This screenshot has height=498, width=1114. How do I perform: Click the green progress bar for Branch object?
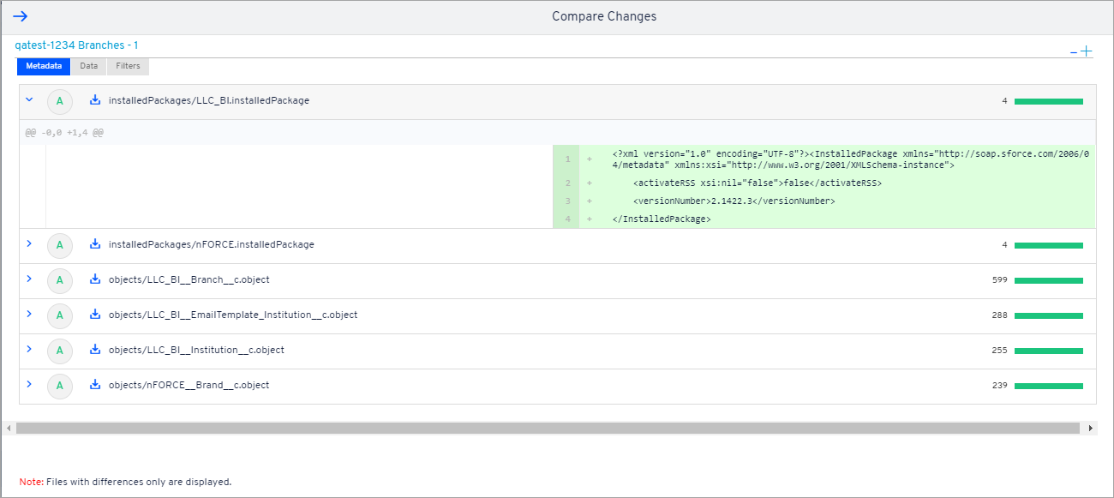click(x=1049, y=279)
